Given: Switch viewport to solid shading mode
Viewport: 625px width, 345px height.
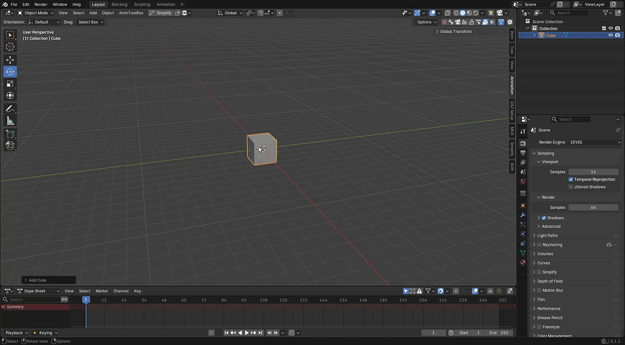Looking at the screenshot, I should pos(463,13).
